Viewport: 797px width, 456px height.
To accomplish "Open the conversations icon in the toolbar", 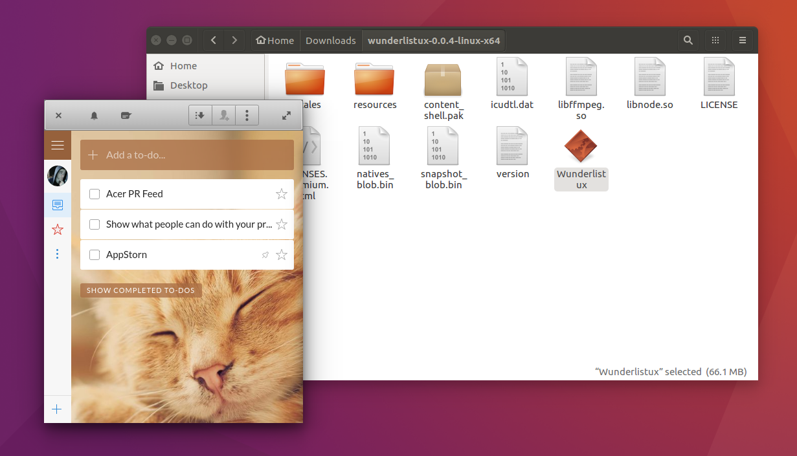I will coord(126,115).
